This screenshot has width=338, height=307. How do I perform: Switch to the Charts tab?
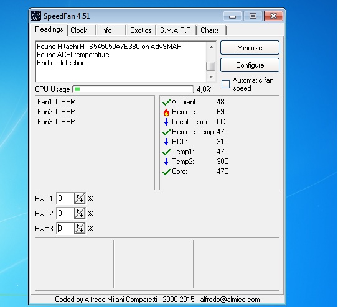(211, 30)
